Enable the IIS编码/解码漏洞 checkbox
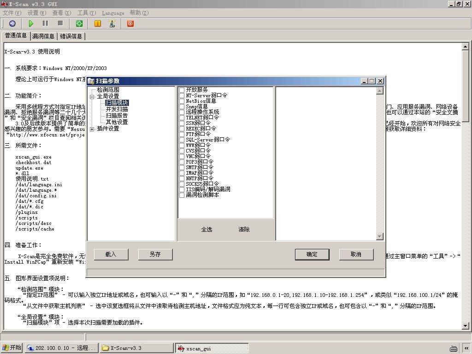 (x=182, y=189)
